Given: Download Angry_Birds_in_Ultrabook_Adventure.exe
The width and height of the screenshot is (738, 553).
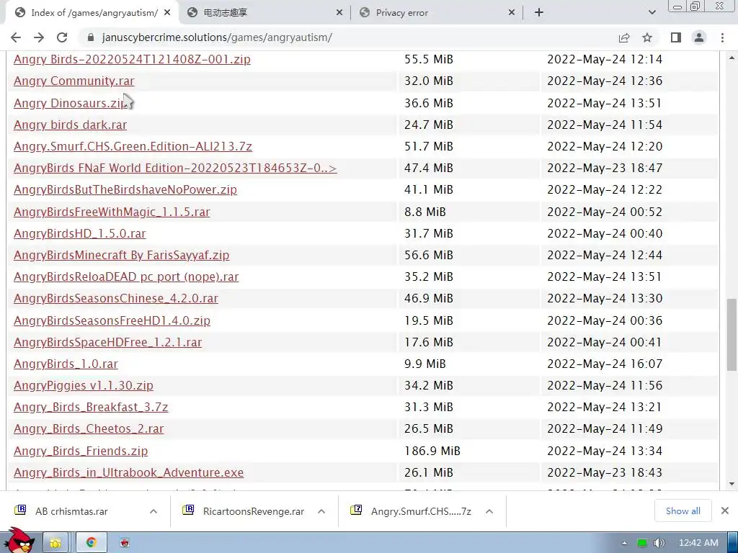Looking at the screenshot, I should [128, 472].
